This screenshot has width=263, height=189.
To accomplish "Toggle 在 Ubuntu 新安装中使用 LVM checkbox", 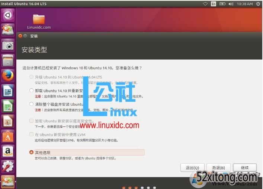I will 31,134.
